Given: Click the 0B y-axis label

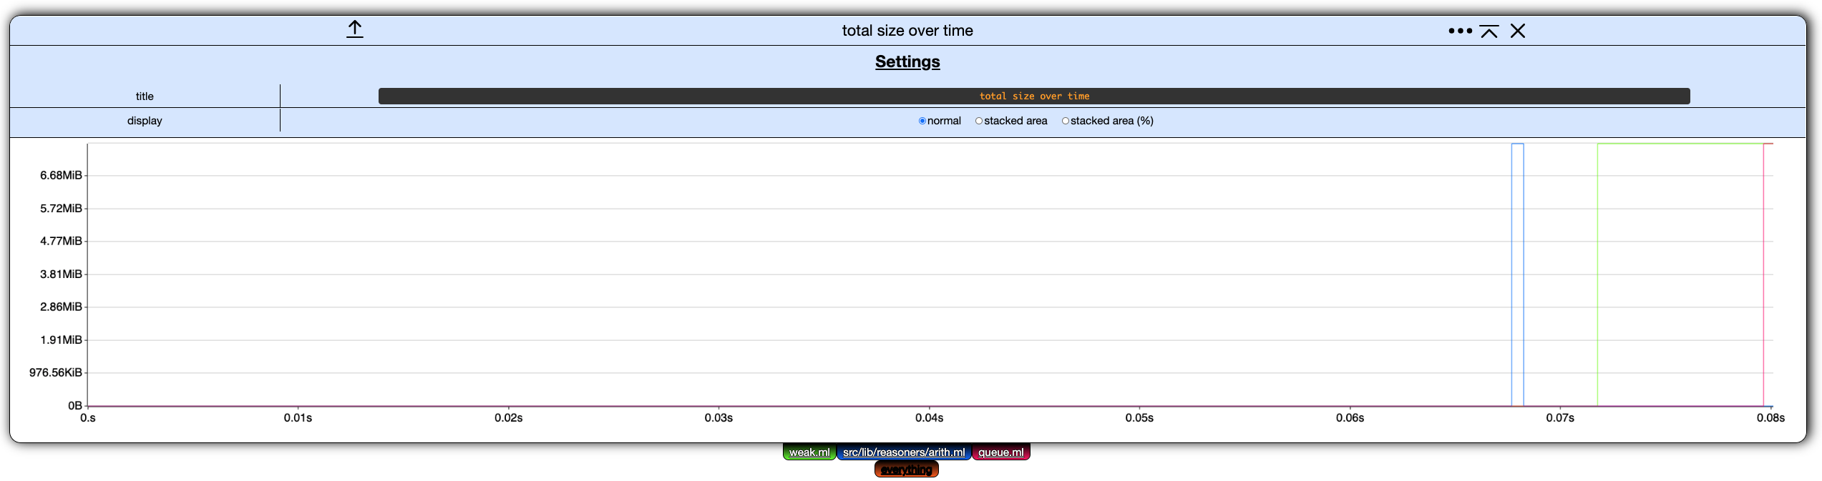Looking at the screenshot, I should tap(75, 406).
